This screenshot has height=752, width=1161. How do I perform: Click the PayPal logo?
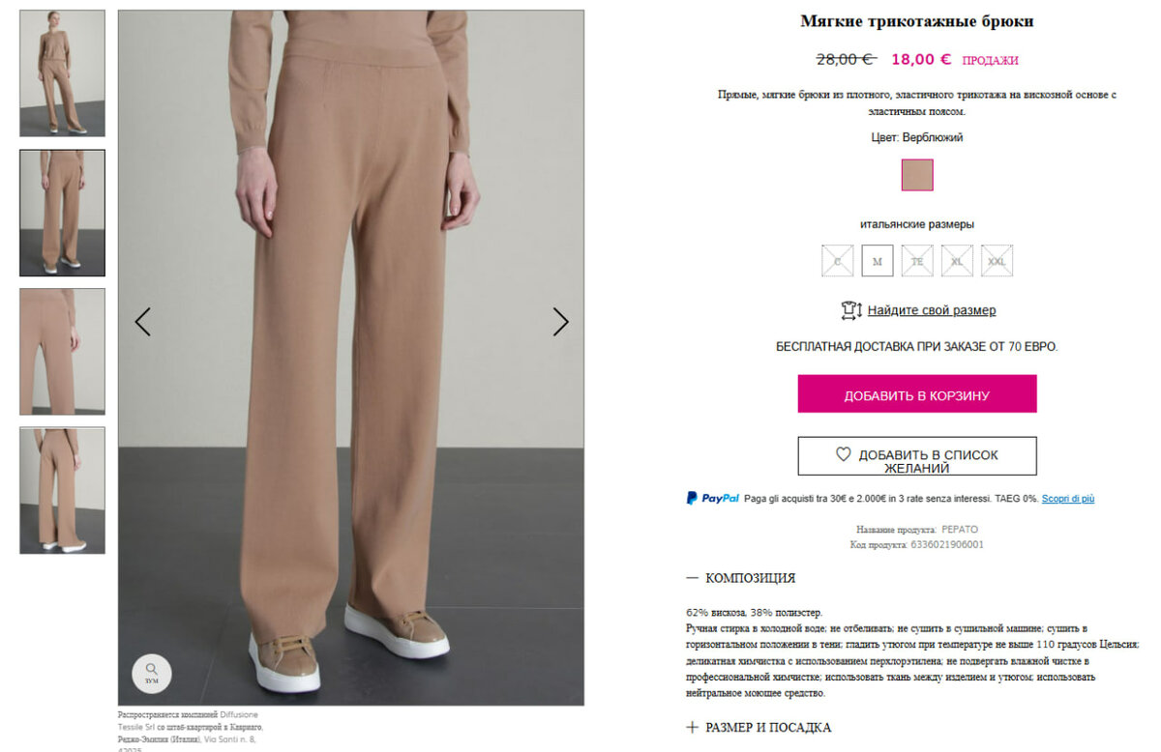713,499
